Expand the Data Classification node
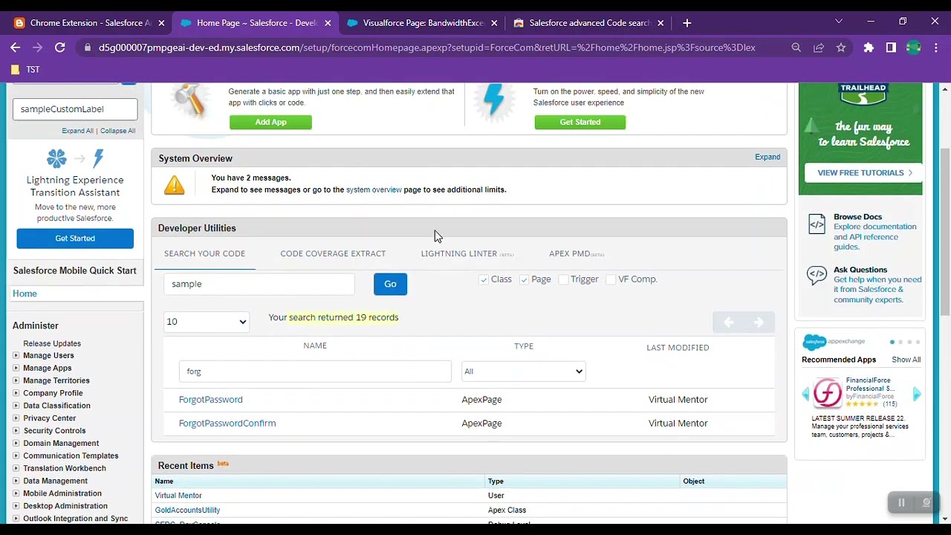Screen dimensions: 951x535 tap(16, 406)
